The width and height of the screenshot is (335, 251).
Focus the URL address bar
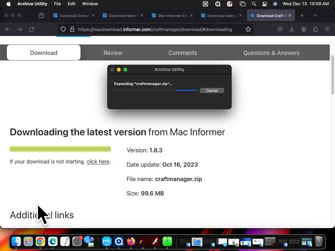[x=155, y=29]
